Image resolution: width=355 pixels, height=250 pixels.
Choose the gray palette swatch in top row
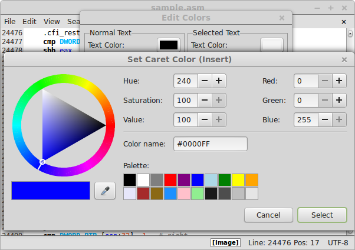coord(157,180)
